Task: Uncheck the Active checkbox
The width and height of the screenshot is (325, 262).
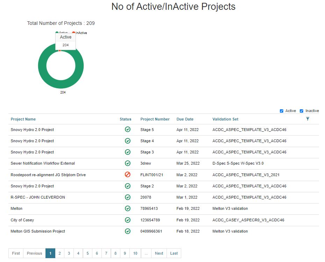Action: [x=282, y=111]
